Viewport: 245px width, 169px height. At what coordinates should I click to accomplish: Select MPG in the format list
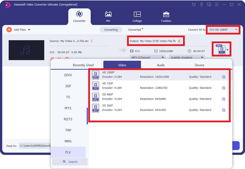(68, 141)
